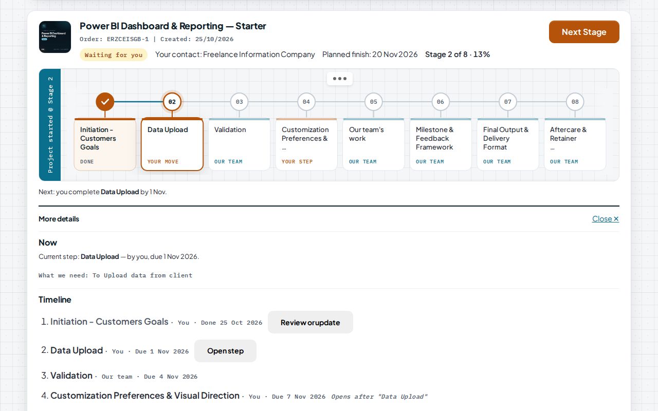658x411 pixels.
Task: Click the Next Stage button
Action: pyautogui.click(x=584, y=32)
